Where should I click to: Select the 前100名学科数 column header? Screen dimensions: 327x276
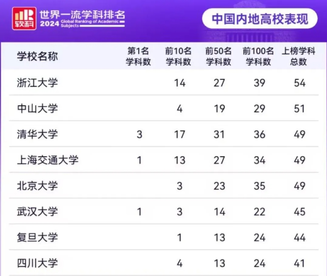pyautogui.click(x=258, y=56)
